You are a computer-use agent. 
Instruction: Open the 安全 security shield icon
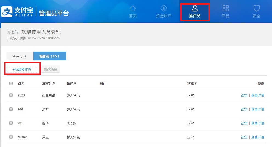tap(256, 8)
